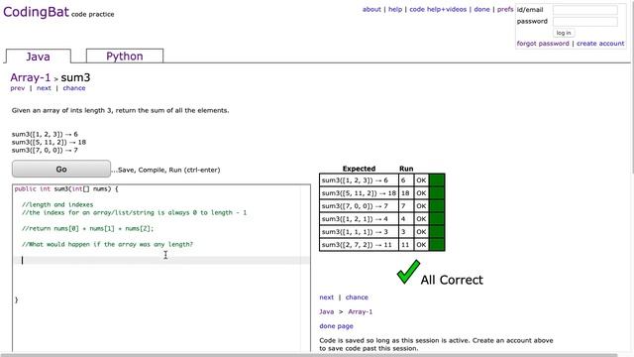Focus the id/email input field
Image resolution: width=634 pixels, height=357 pixels.
pyautogui.click(x=585, y=10)
